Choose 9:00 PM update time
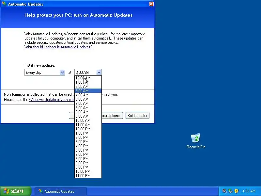 pos(88,167)
